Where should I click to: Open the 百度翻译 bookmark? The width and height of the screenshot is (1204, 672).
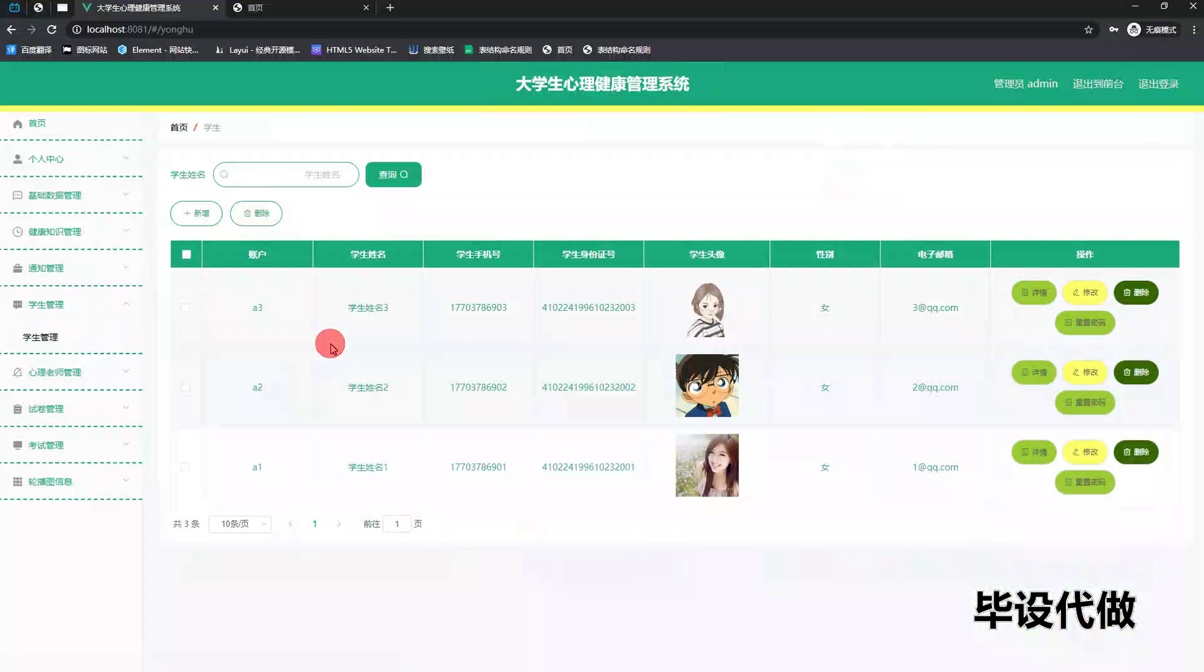click(x=29, y=50)
